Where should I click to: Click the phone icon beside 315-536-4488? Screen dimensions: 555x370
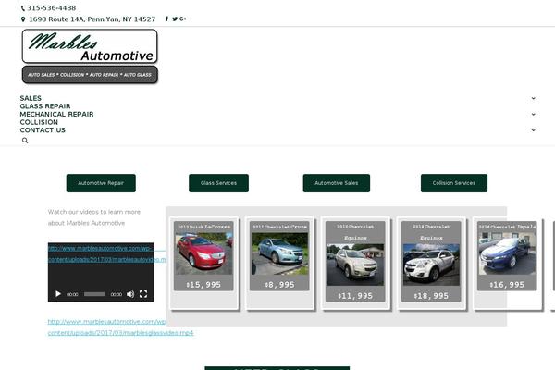pos(23,8)
